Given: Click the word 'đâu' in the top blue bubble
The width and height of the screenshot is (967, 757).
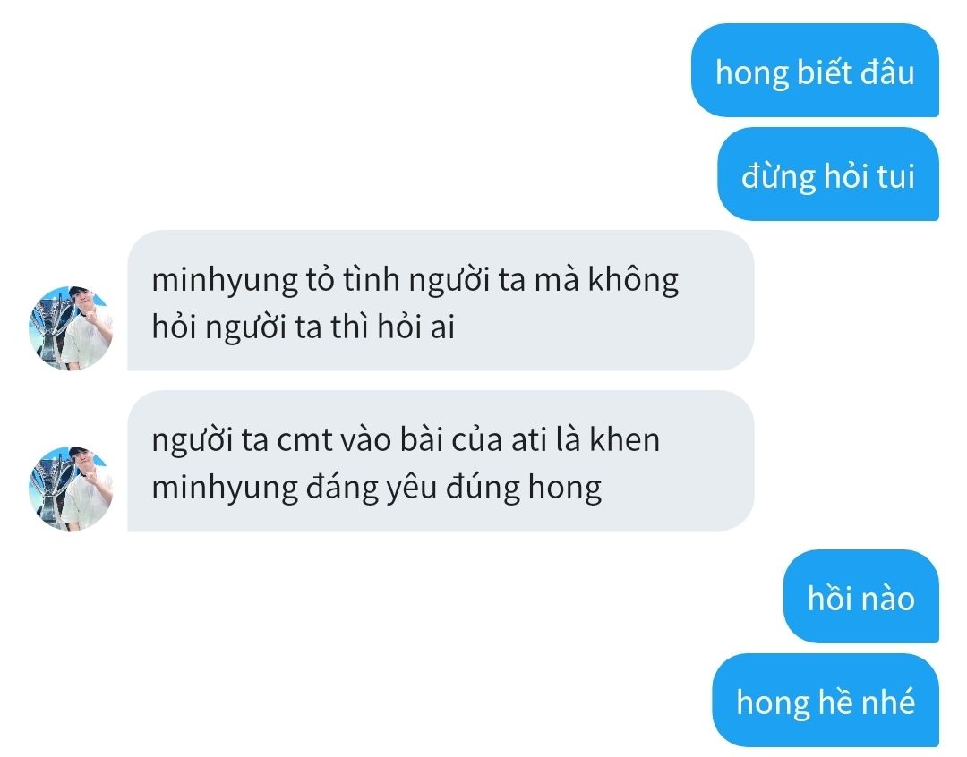Looking at the screenshot, I should [887, 72].
